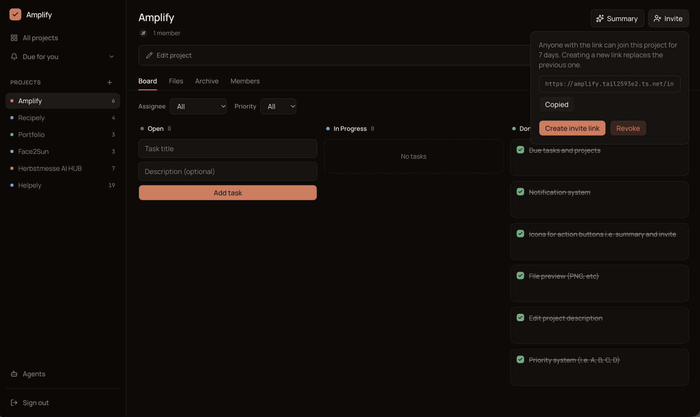This screenshot has width=700, height=417.
Task: Click the All projects grid icon
Action: (x=14, y=38)
